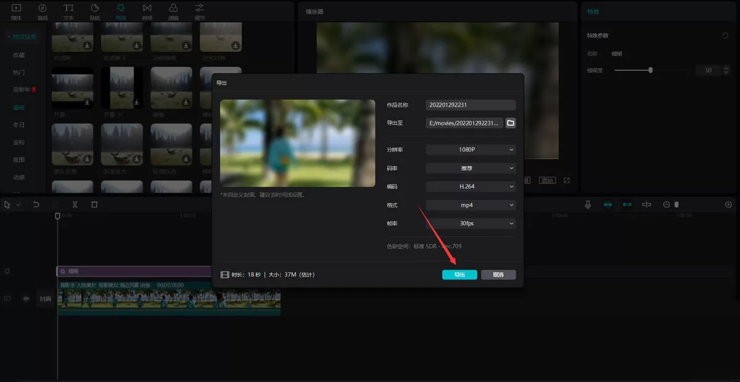Open the 编码 codec dropdown showing H.264
The height and width of the screenshot is (382, 740).
click(x=471, y=186)
